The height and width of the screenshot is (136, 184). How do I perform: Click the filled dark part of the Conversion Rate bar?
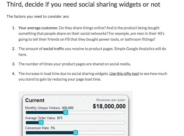49,133
